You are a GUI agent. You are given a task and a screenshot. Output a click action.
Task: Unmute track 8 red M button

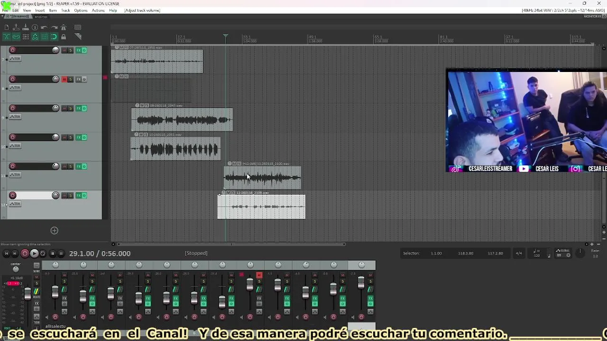(x=64, y=79)
